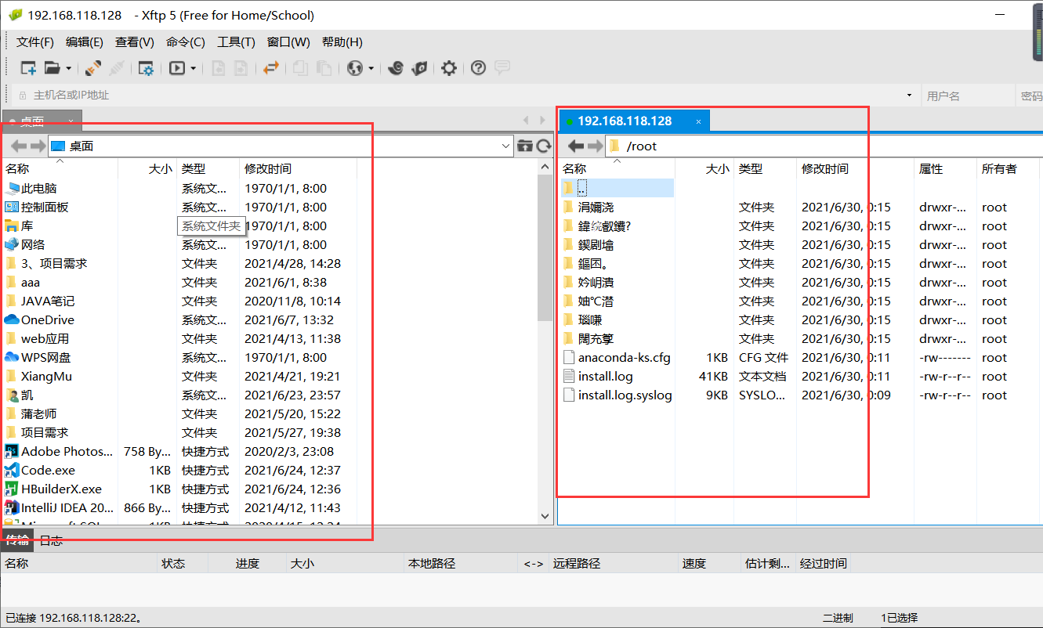Click the orange synchronize arrows icon
The height and width of the screenshot is (628, 1043).
point(271,68)
